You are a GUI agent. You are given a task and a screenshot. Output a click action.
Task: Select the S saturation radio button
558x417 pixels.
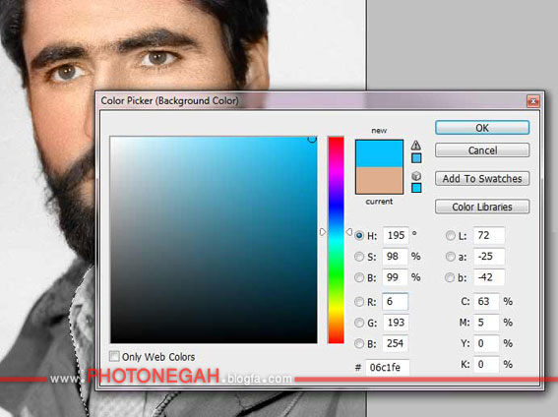(359, 257)
